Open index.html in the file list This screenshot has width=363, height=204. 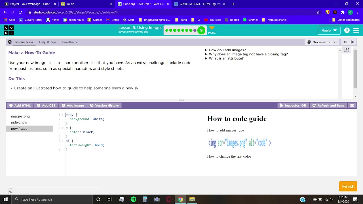[x=19, y=122]
